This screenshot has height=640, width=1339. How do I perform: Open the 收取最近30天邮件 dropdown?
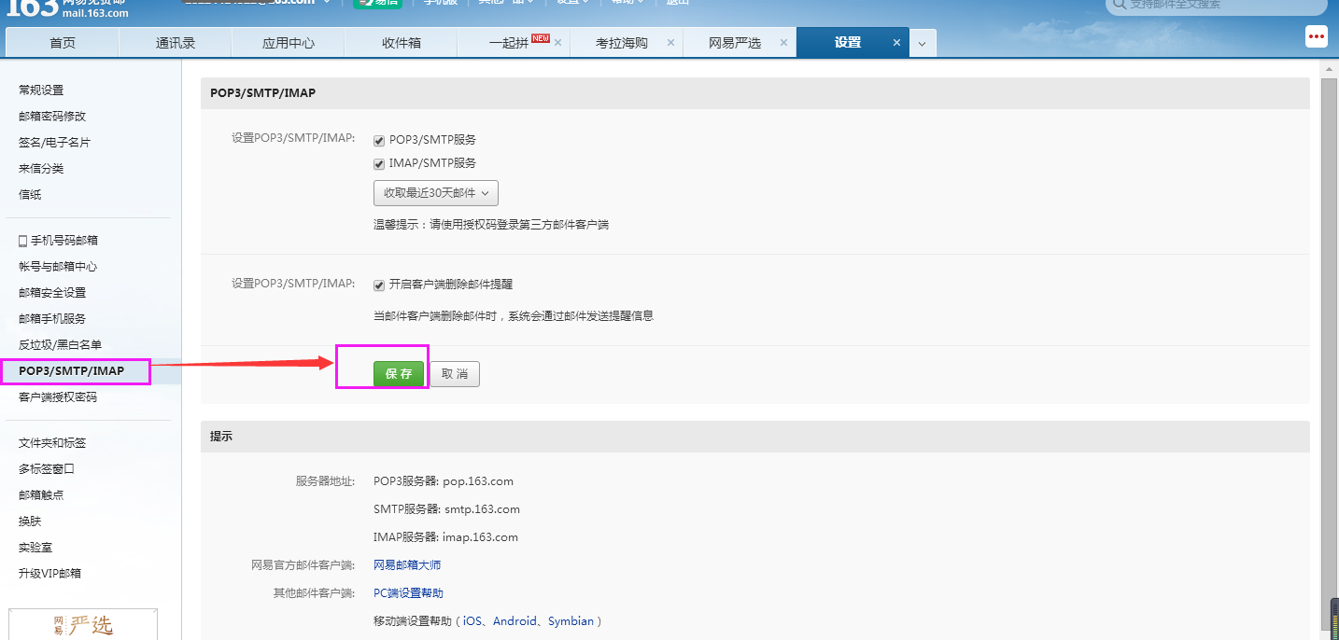point(435,192)
